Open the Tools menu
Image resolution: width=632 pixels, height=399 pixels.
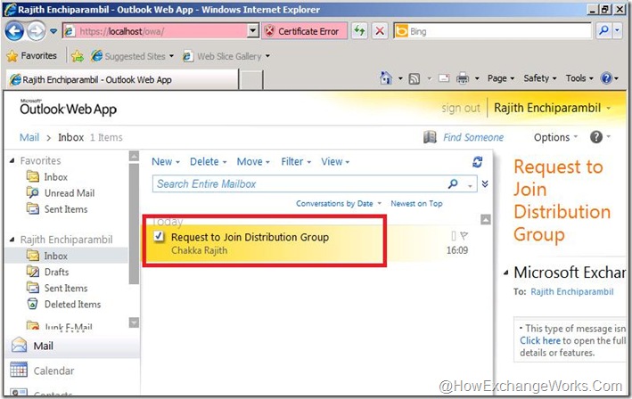click(x=579, y=78)
